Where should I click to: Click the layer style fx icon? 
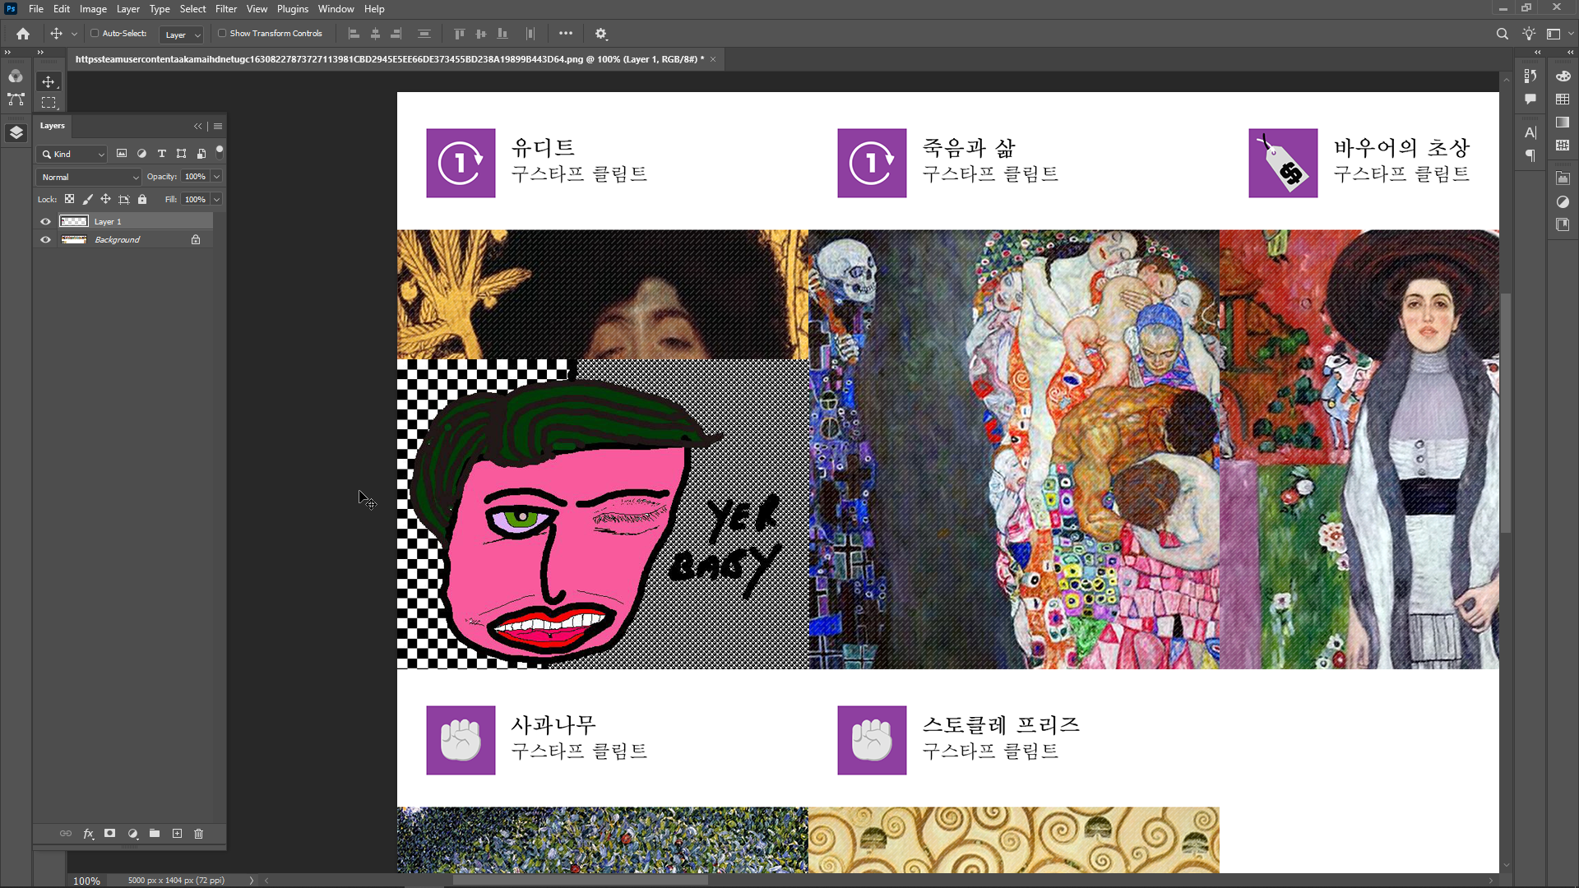tap(88, 834)
